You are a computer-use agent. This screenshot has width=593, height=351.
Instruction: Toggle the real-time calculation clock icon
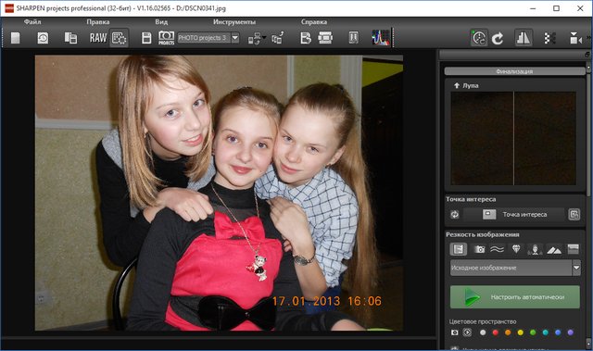479,38
